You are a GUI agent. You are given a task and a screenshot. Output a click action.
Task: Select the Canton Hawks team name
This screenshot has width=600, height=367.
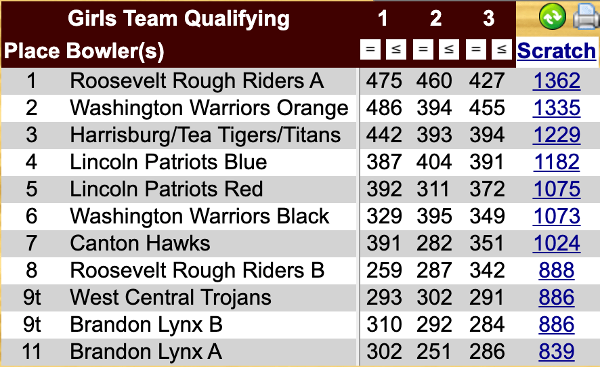point(140,244)
